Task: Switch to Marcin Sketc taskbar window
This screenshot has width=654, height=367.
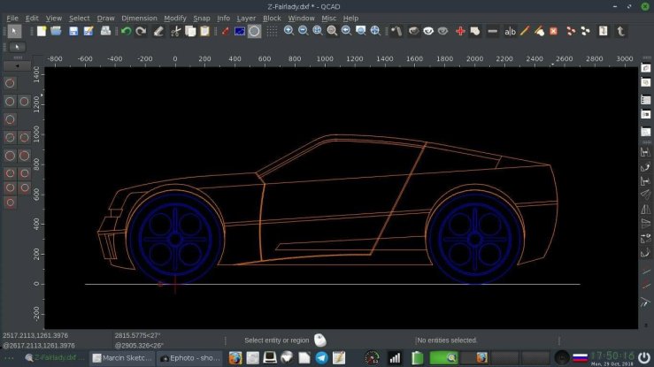Action: point(122,358)
